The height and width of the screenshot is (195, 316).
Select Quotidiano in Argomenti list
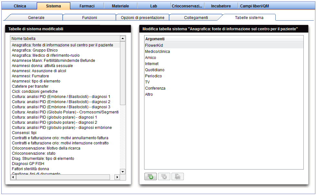pyautogui.click(x=224, y=70)
